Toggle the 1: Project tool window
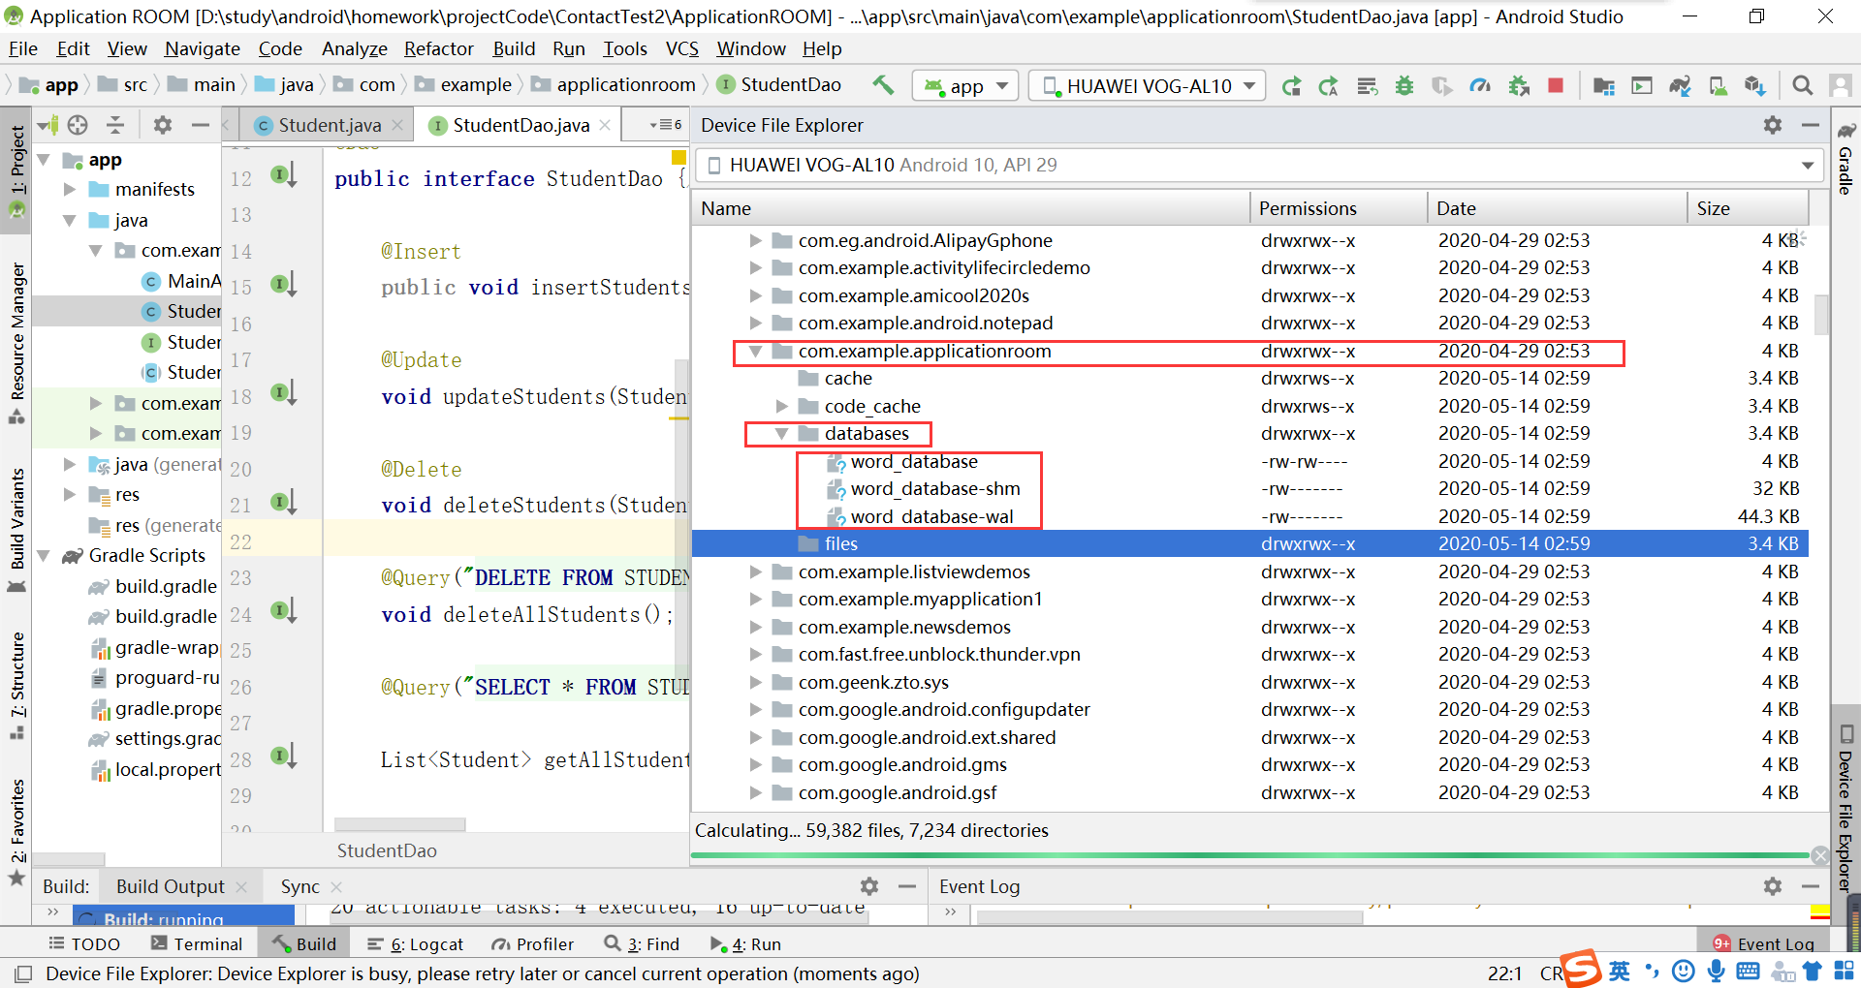 [x=16, y=172]
